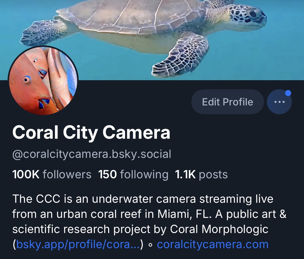Click the turtle's front flipper in banner
Image resolution: width=304 pixels, height=259 pixels.
click(180, 54)
